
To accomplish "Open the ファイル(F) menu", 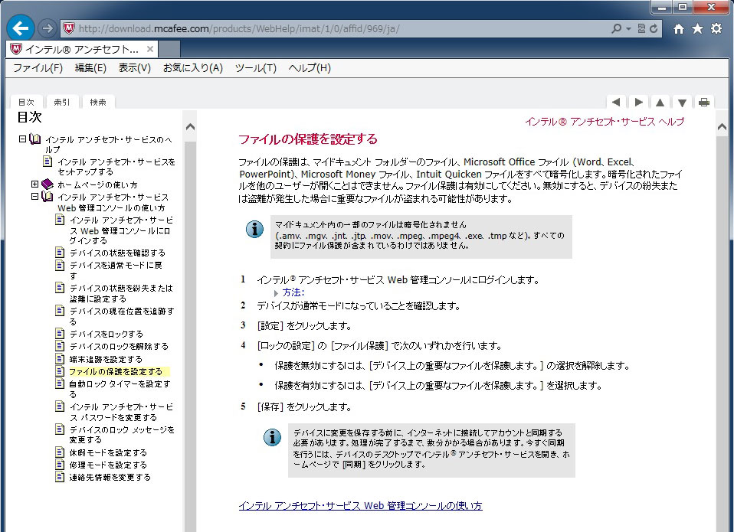I will pyautogui.click(x=38, y=68).
